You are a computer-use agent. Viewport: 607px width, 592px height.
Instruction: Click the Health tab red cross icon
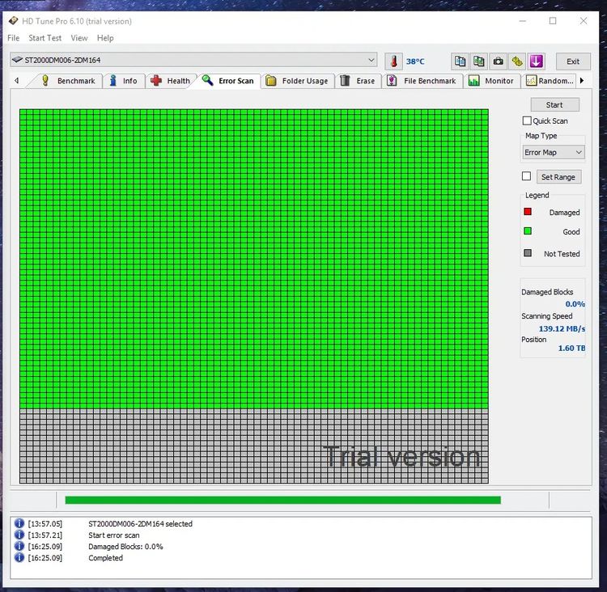[156, 81]
